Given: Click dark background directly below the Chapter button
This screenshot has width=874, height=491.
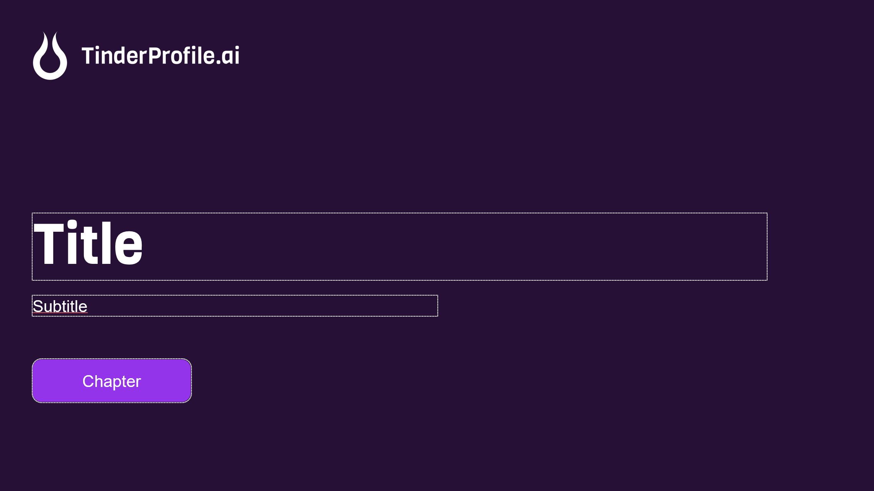Looking at the screenshot, I should tap(112, 440).
